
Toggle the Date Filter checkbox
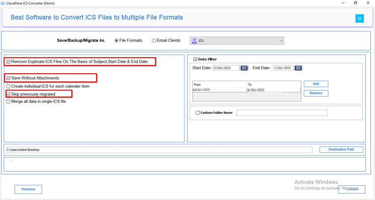click(x=195, y=59)
